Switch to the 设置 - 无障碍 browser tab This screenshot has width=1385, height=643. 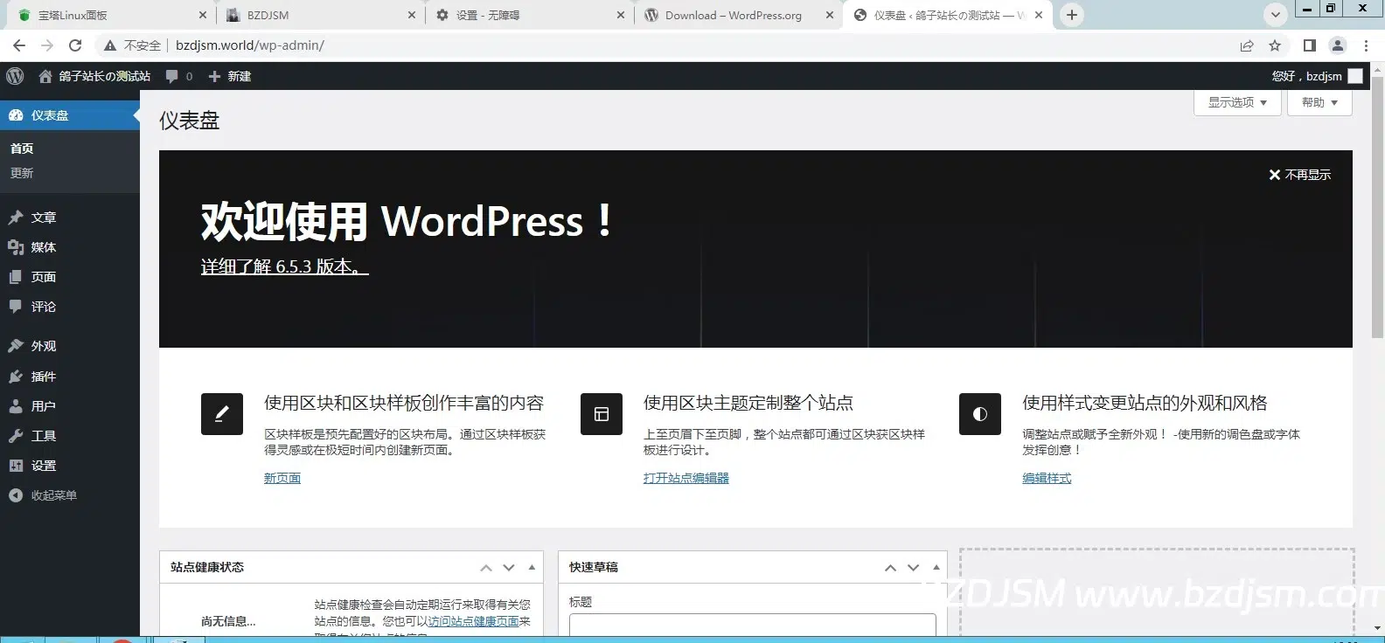pyautogui.click(x=529, y=15)
